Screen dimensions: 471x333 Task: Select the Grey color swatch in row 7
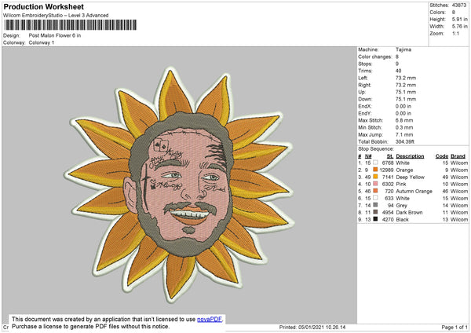(375, 205)
